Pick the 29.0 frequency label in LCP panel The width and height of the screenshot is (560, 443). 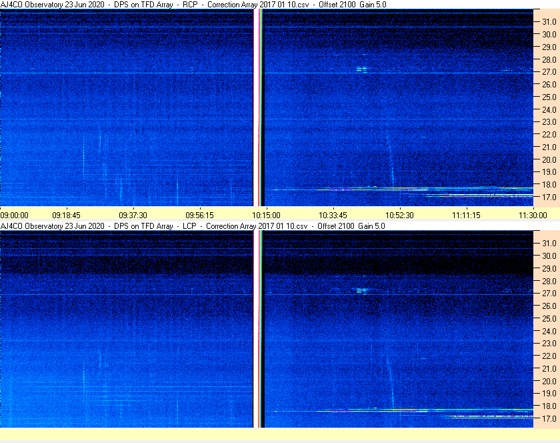pyautogui.click(x=549, y=268)
